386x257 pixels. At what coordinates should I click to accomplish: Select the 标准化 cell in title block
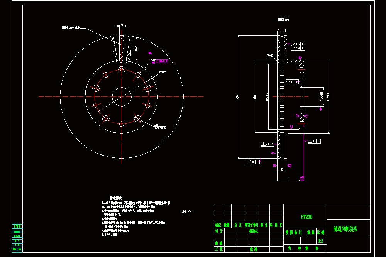[254, 231]
